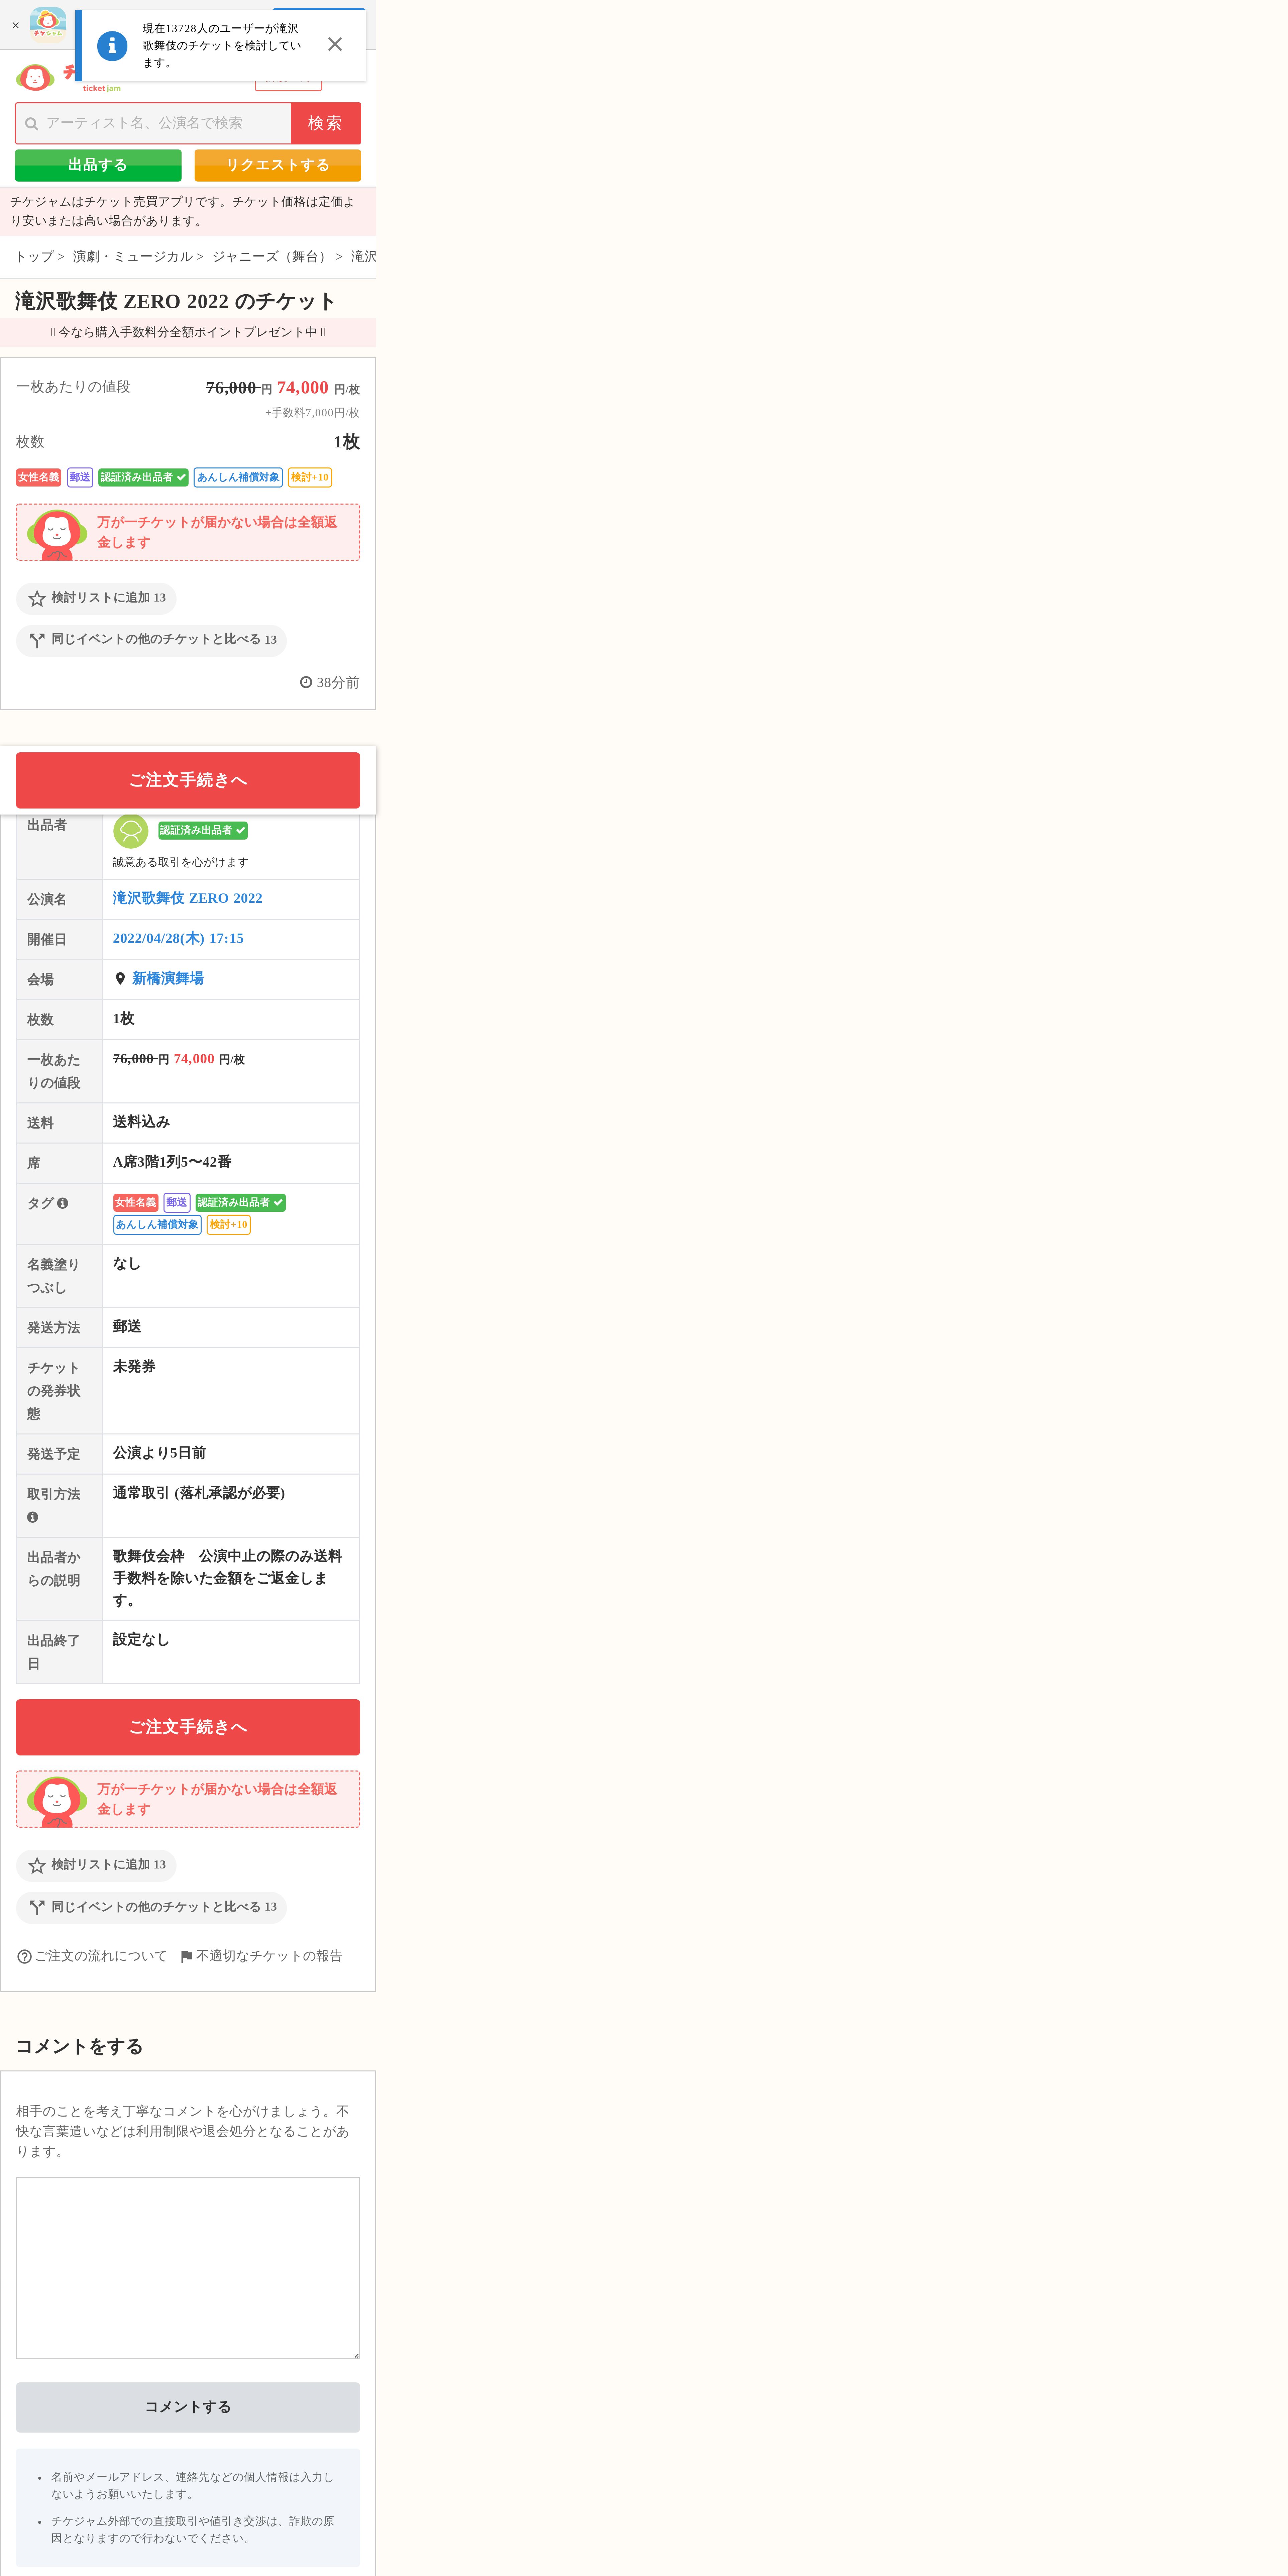Open トップ breadcrumb link
The image size is (1288, 2576).
coord(34,257)
